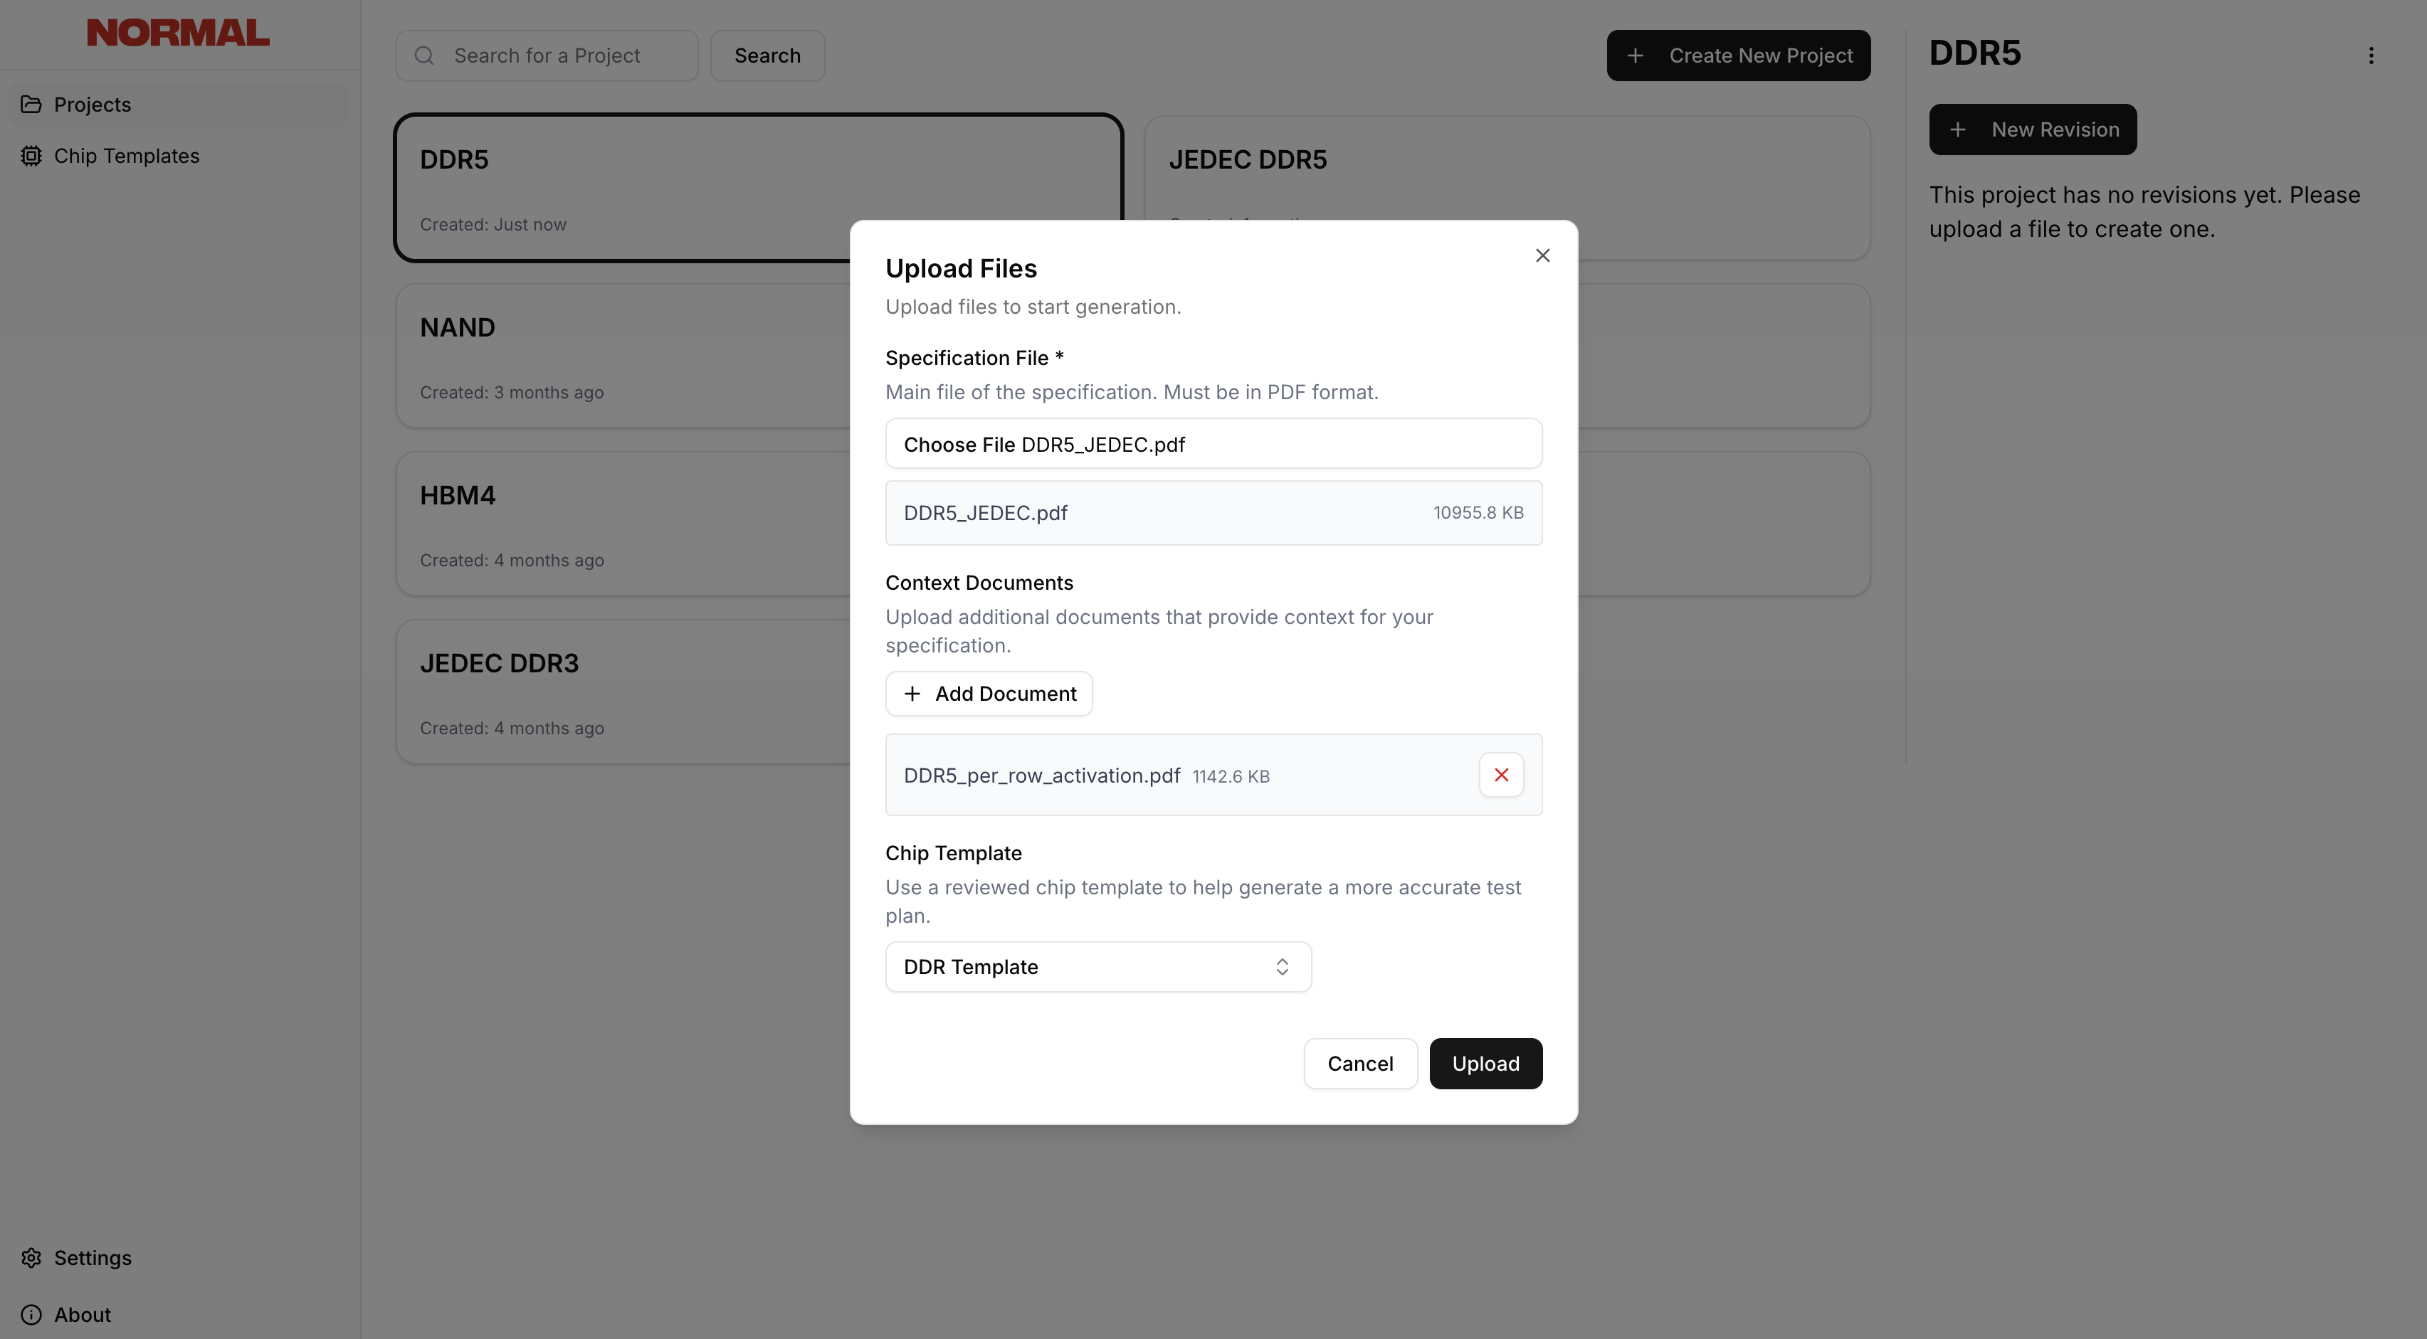
Task: Remove DDR5_per_row_activation.pdf with the red X
Action: [x=1501, y=774]
